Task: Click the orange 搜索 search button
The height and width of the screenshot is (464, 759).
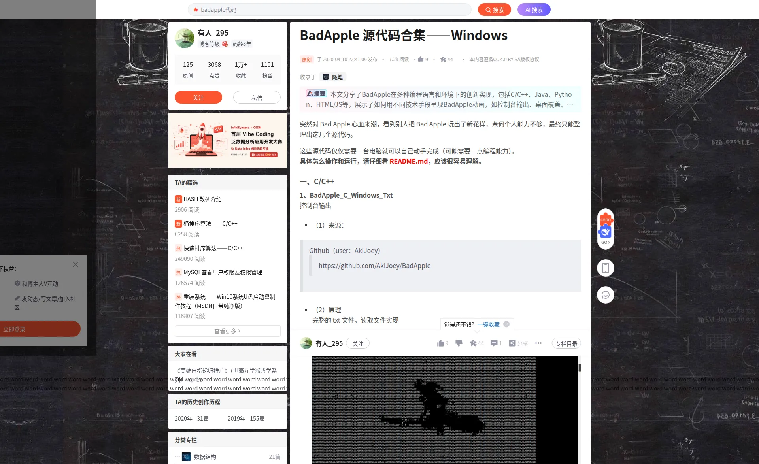Action: [x=494, y=9]
